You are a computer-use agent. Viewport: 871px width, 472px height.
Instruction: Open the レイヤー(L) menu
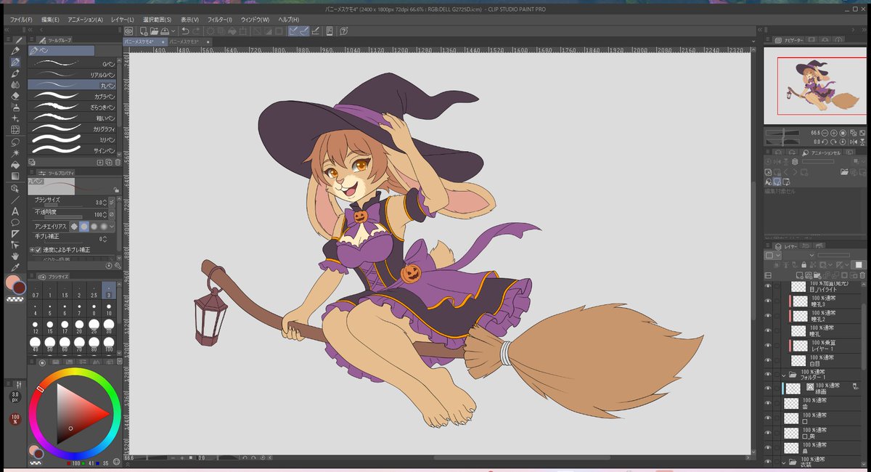[x=123, y=20]
